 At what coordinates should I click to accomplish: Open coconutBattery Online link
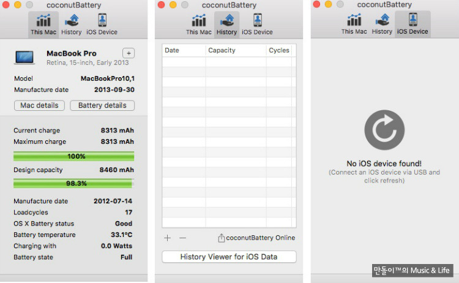(261, 238)
